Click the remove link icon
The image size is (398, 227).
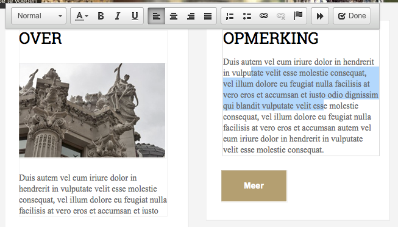pos(281,16)
